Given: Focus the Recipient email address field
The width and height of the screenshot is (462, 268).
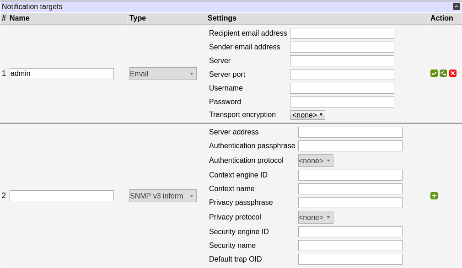Looking at the screenshot, I should [x=342, y=33].
